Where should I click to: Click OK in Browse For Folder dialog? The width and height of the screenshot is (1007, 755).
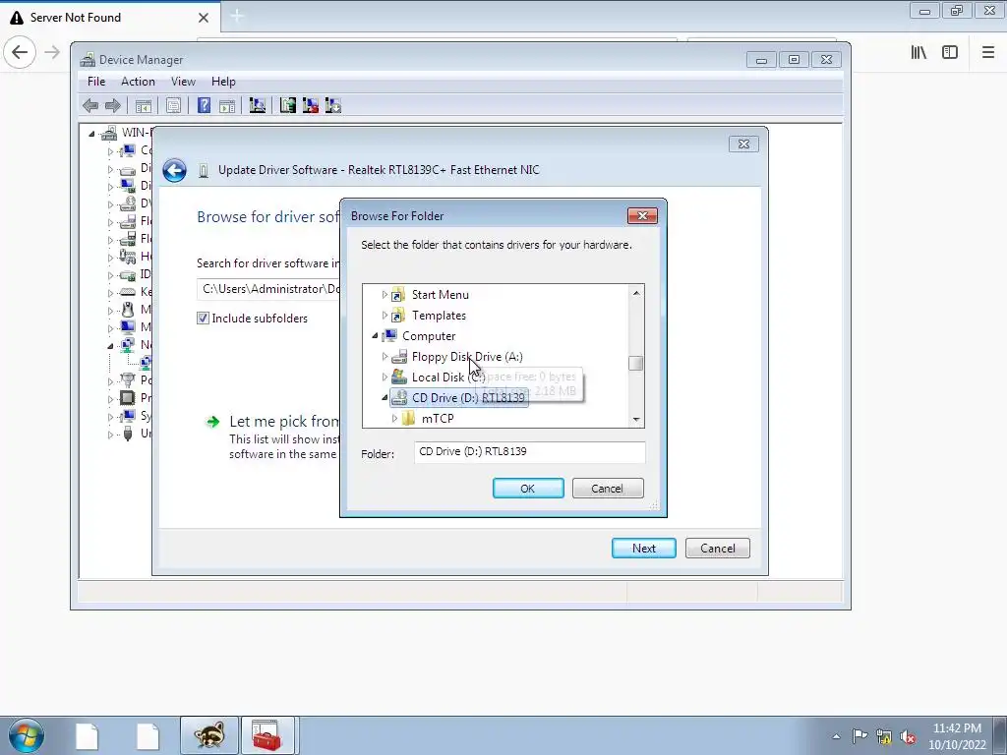pyautogui.click(x=528, y=489)
